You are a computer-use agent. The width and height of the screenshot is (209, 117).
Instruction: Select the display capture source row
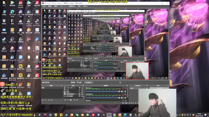74,96
